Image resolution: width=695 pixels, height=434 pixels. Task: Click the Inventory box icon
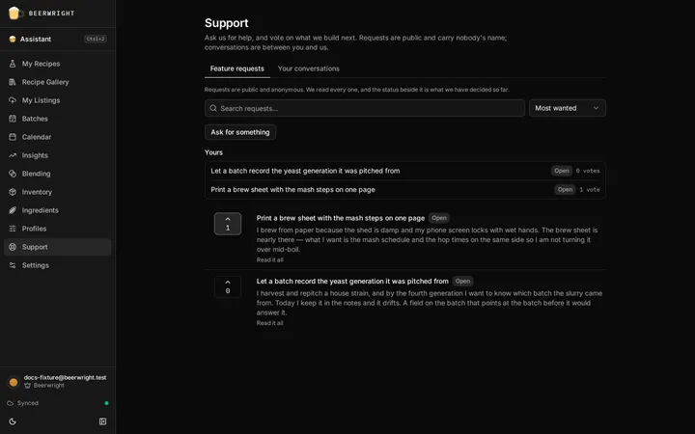click(x=13, y=192)
